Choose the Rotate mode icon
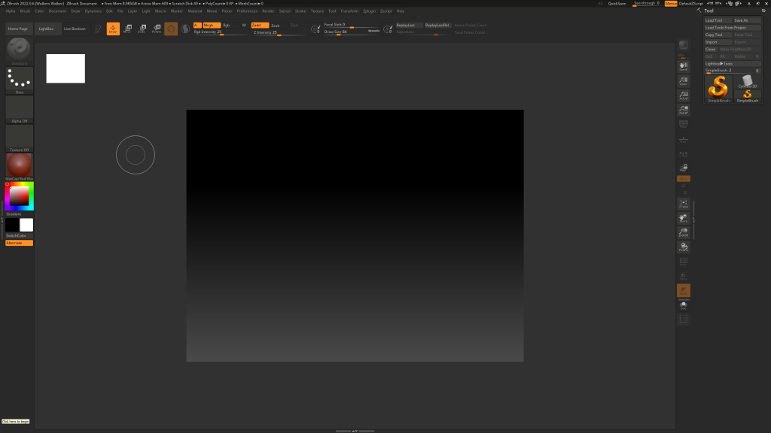This screenshot has width=771, height=433. pos(156,29)
